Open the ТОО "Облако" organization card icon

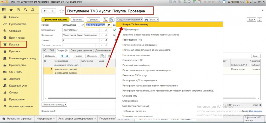(x=106, y=30)
